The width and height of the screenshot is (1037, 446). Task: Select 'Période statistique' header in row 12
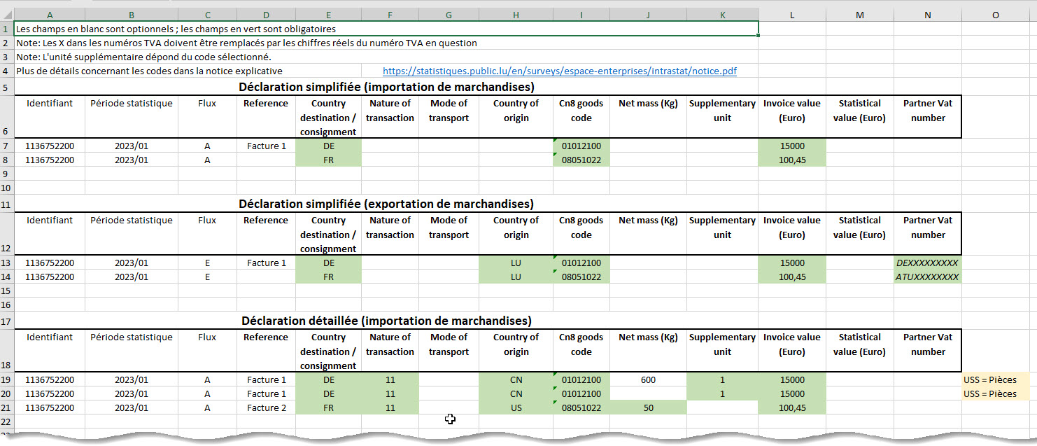tap(131, 233)
